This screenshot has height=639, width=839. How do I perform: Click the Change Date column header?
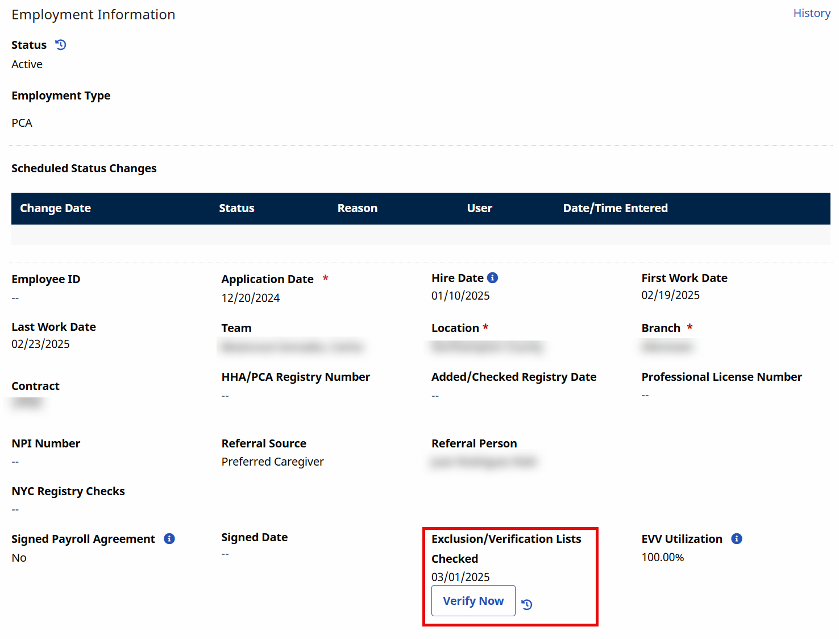click(x=55, y=209)
